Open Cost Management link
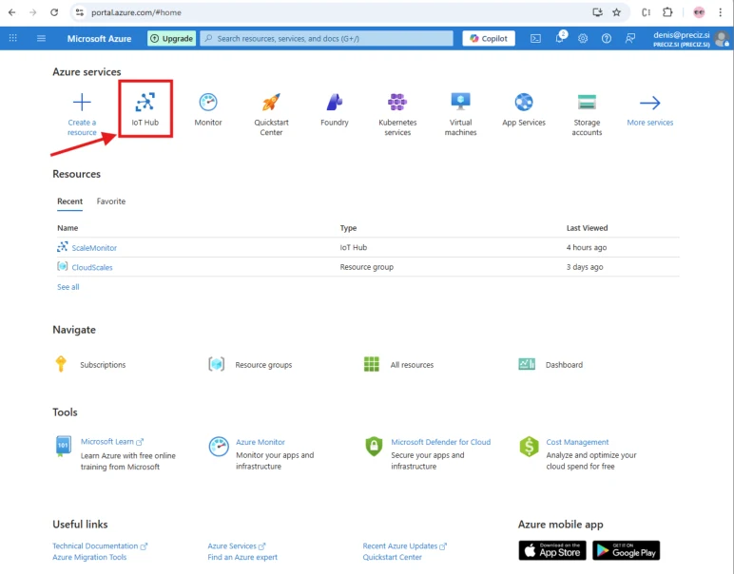The image size is (734, 574). coord(577,442)
